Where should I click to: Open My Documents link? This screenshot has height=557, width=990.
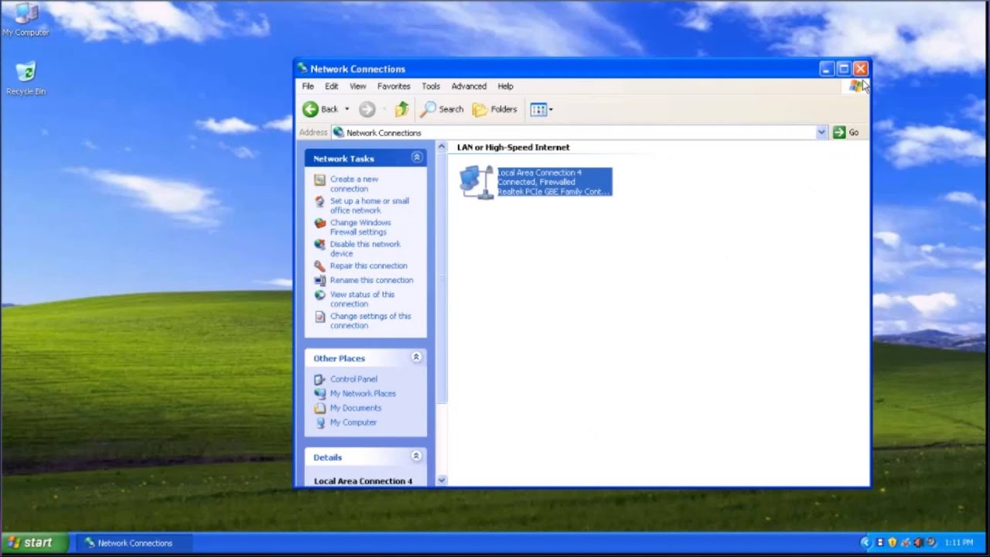coord(356,408)
